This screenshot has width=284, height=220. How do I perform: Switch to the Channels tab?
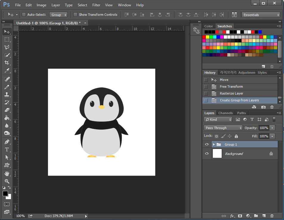coord(225,113)
